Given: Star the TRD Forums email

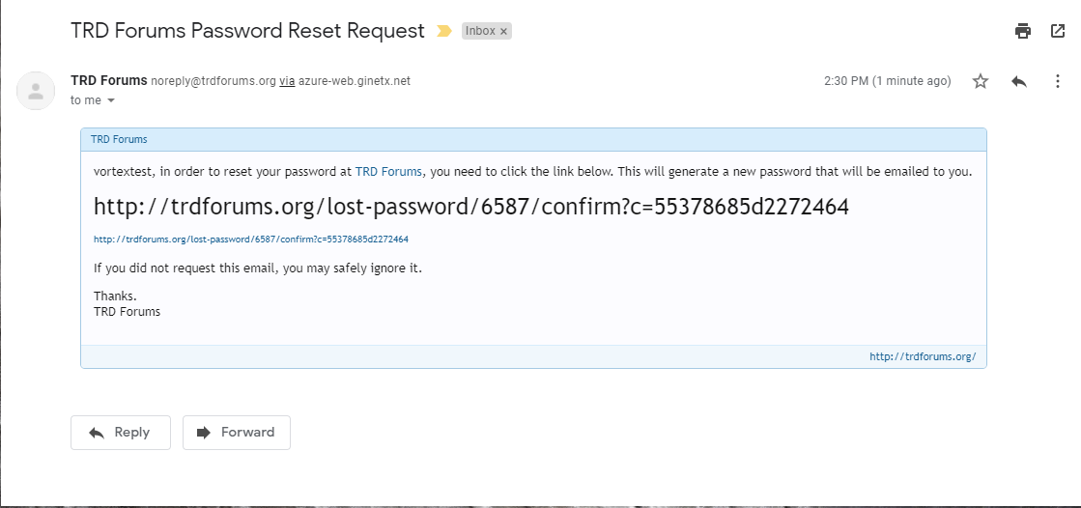Looking at the screenshot, I should pos(981,81).
